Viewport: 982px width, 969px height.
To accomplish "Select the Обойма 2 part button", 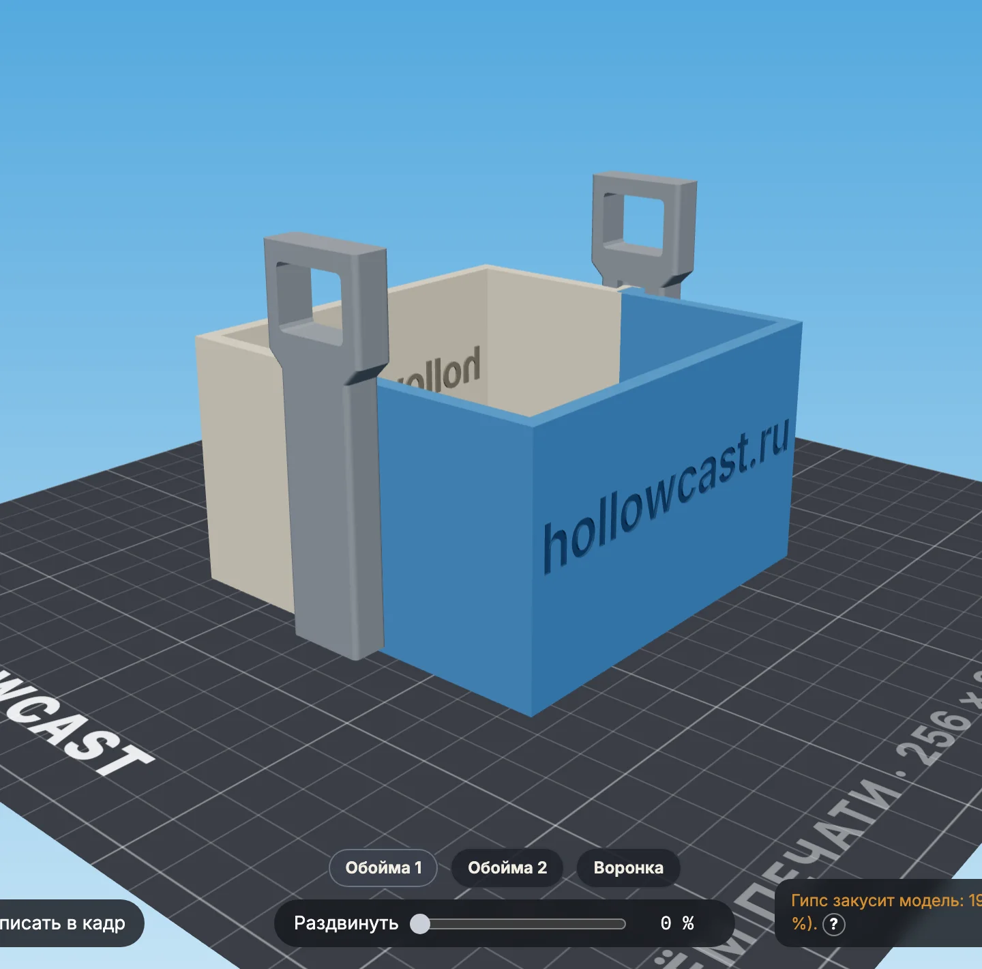I will pyautogui.click(x=507, y=867).
